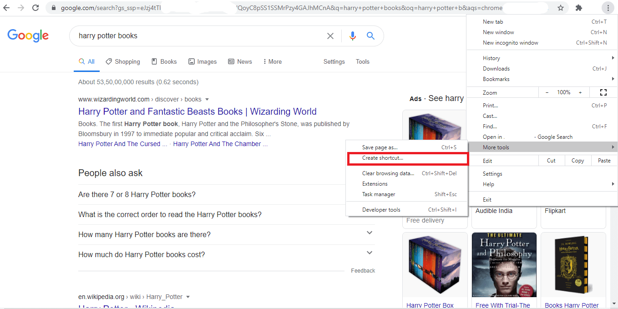This screenshot has width=618, height=309.
Task: Open the Help submenu
Action: tap(542, 184)
